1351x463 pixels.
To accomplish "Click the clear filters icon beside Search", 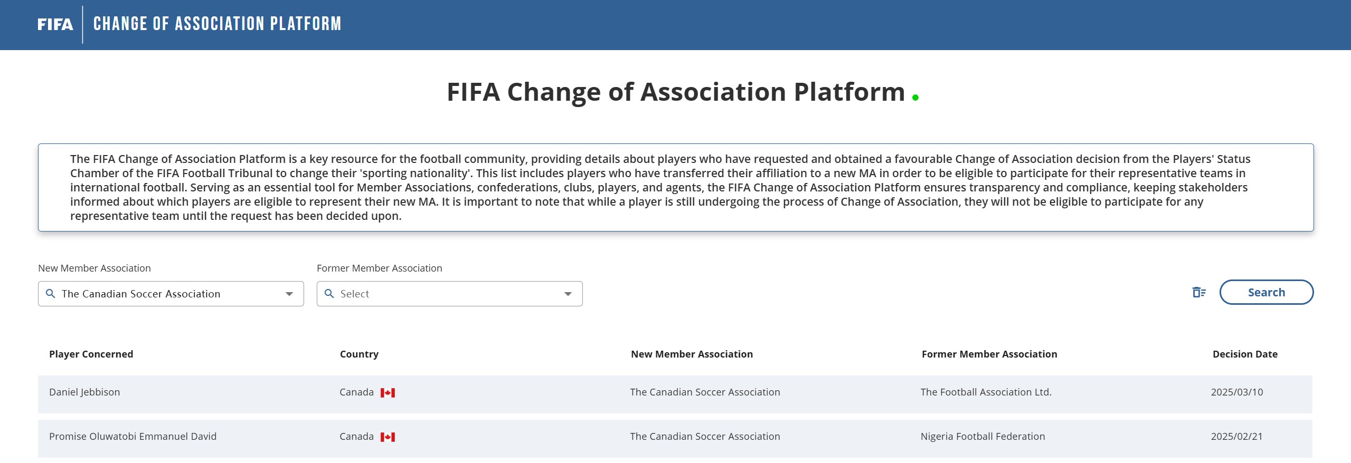I will 1199,292.
